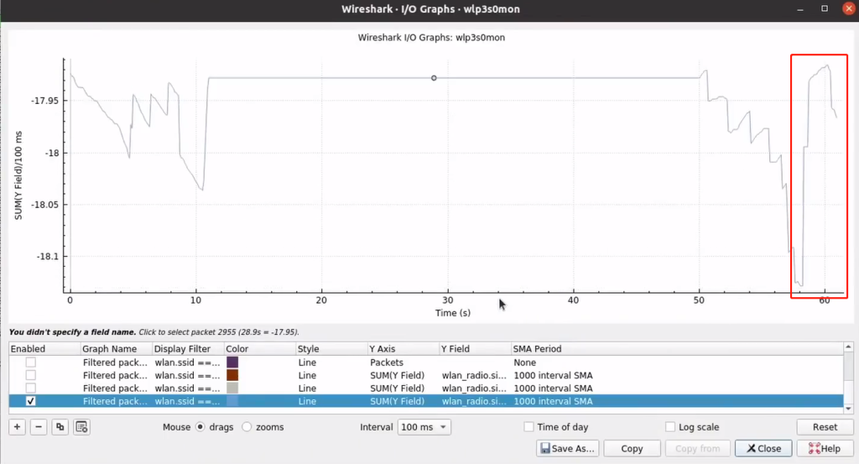This screenshot has height=464, width=859.
Task: Click the circular data point marker on the graph
Action: click(x=434, y=78)
